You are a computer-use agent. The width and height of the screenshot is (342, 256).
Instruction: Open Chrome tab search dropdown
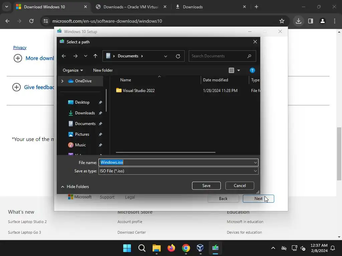click(x=7, y=7)
